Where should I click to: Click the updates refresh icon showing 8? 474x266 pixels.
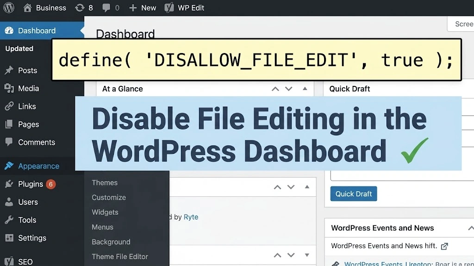point(80,7)
